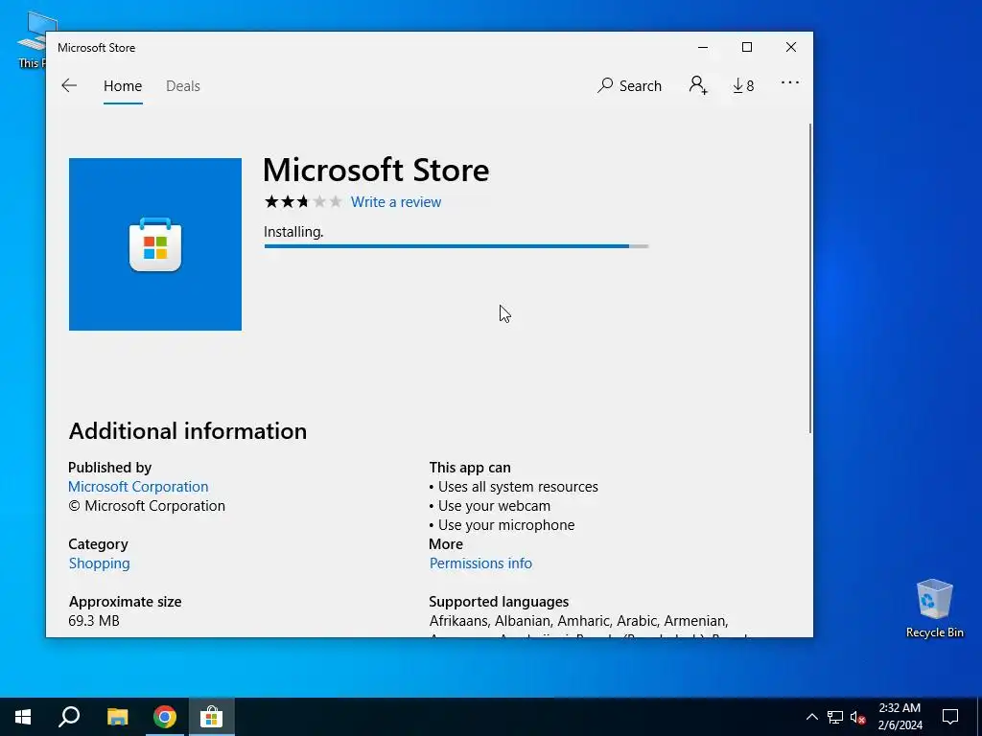Click 'Use your webcam' text
Image resolution: width=982 pixels, height=736 pixels.
tap(494, 506)
